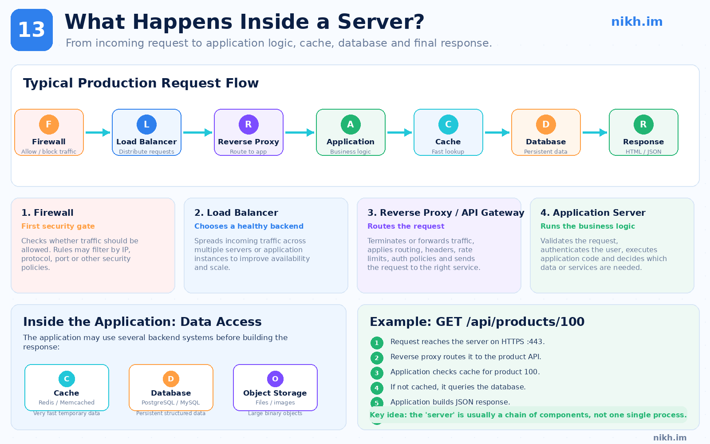Screen dimensions: 710x444
Task: Click step 2 green circle in example list
Action: tap(377, 358)
